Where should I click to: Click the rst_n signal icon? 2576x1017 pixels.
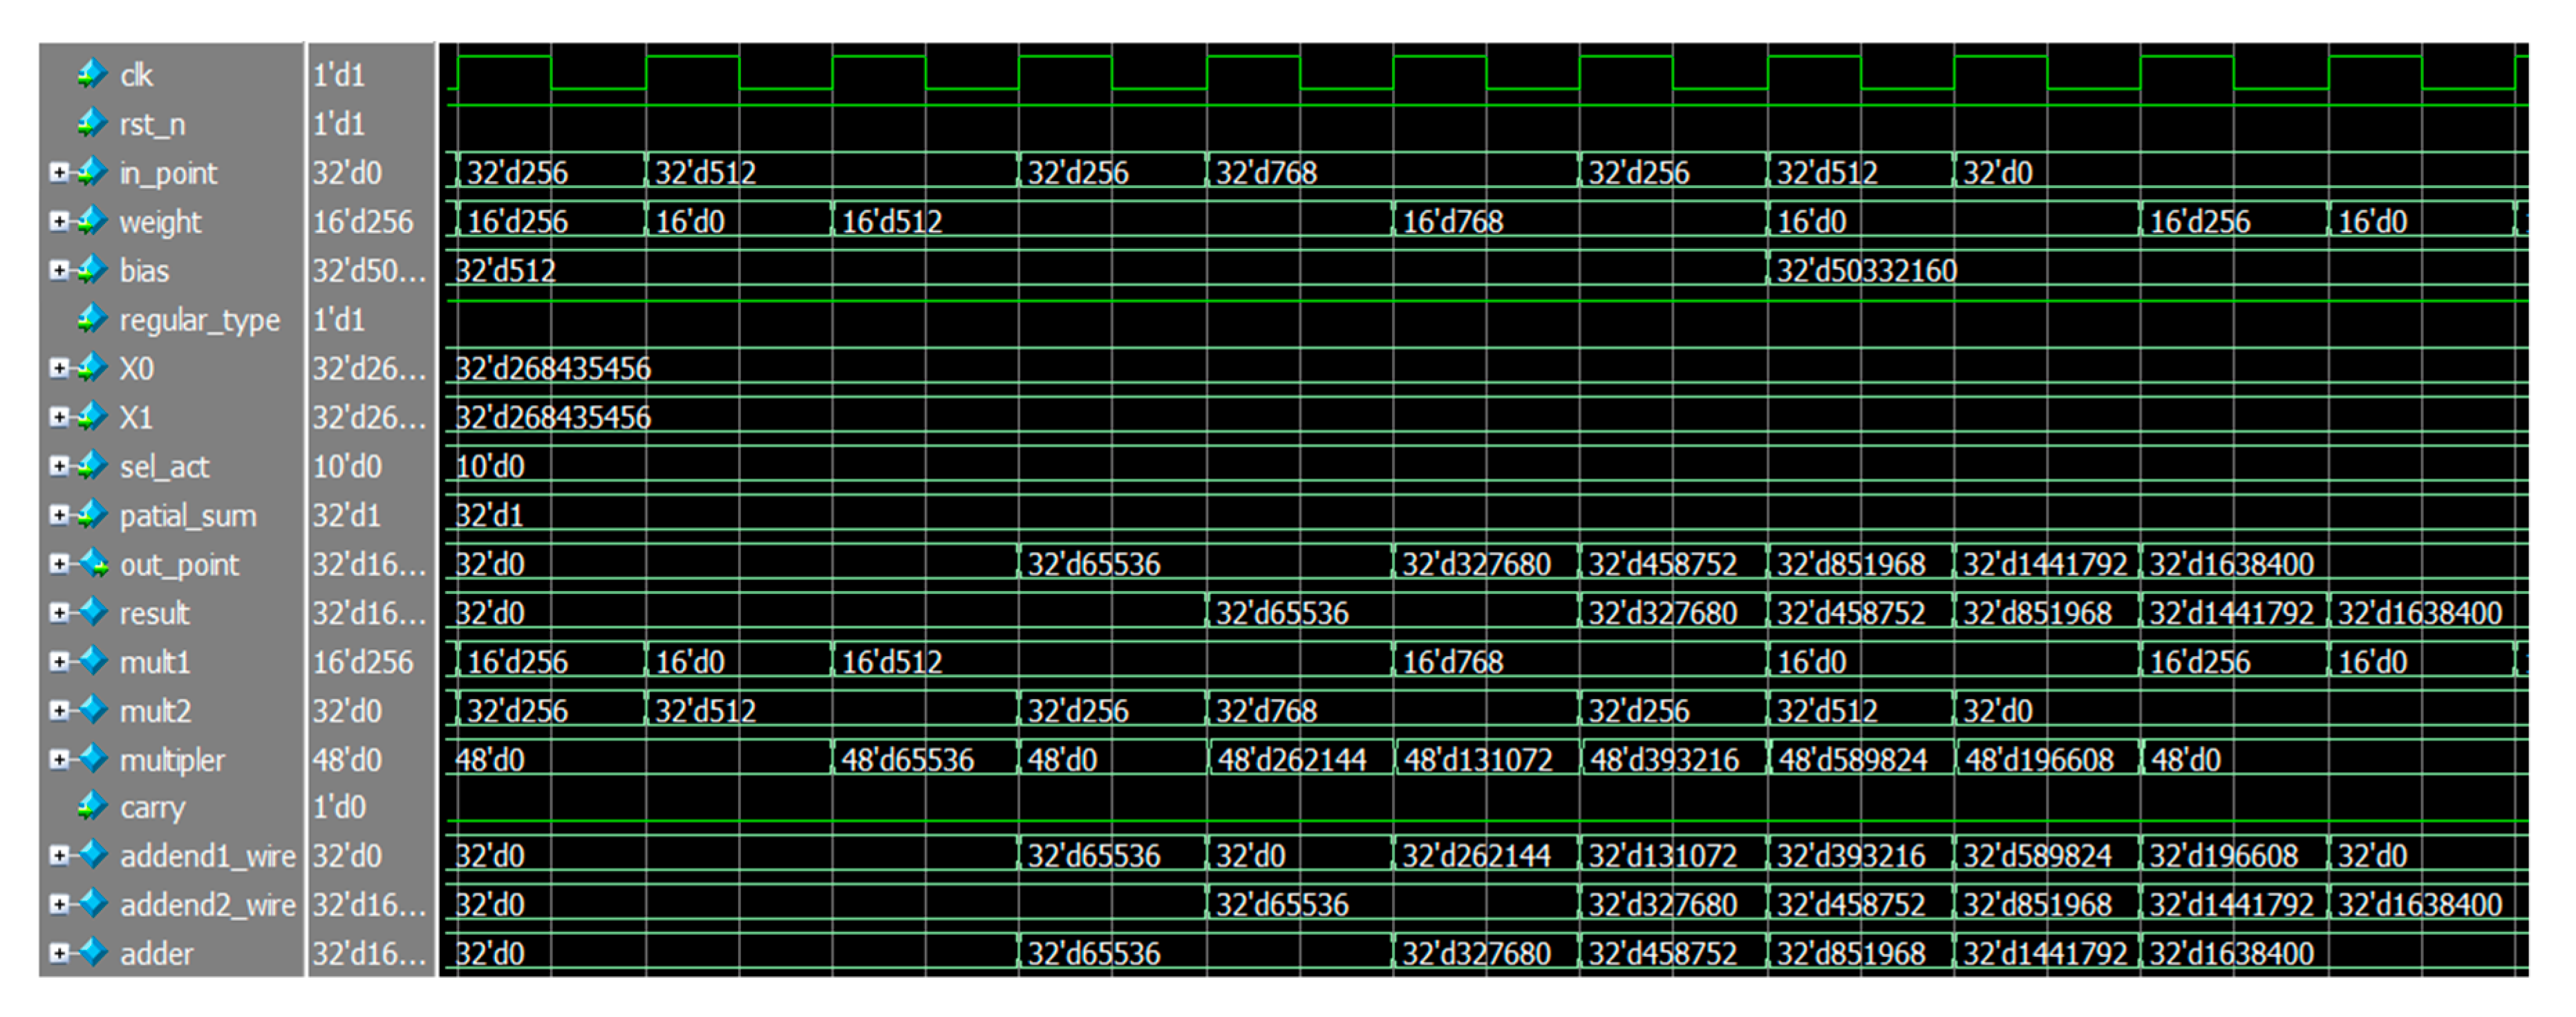click(x=94, y=124)
